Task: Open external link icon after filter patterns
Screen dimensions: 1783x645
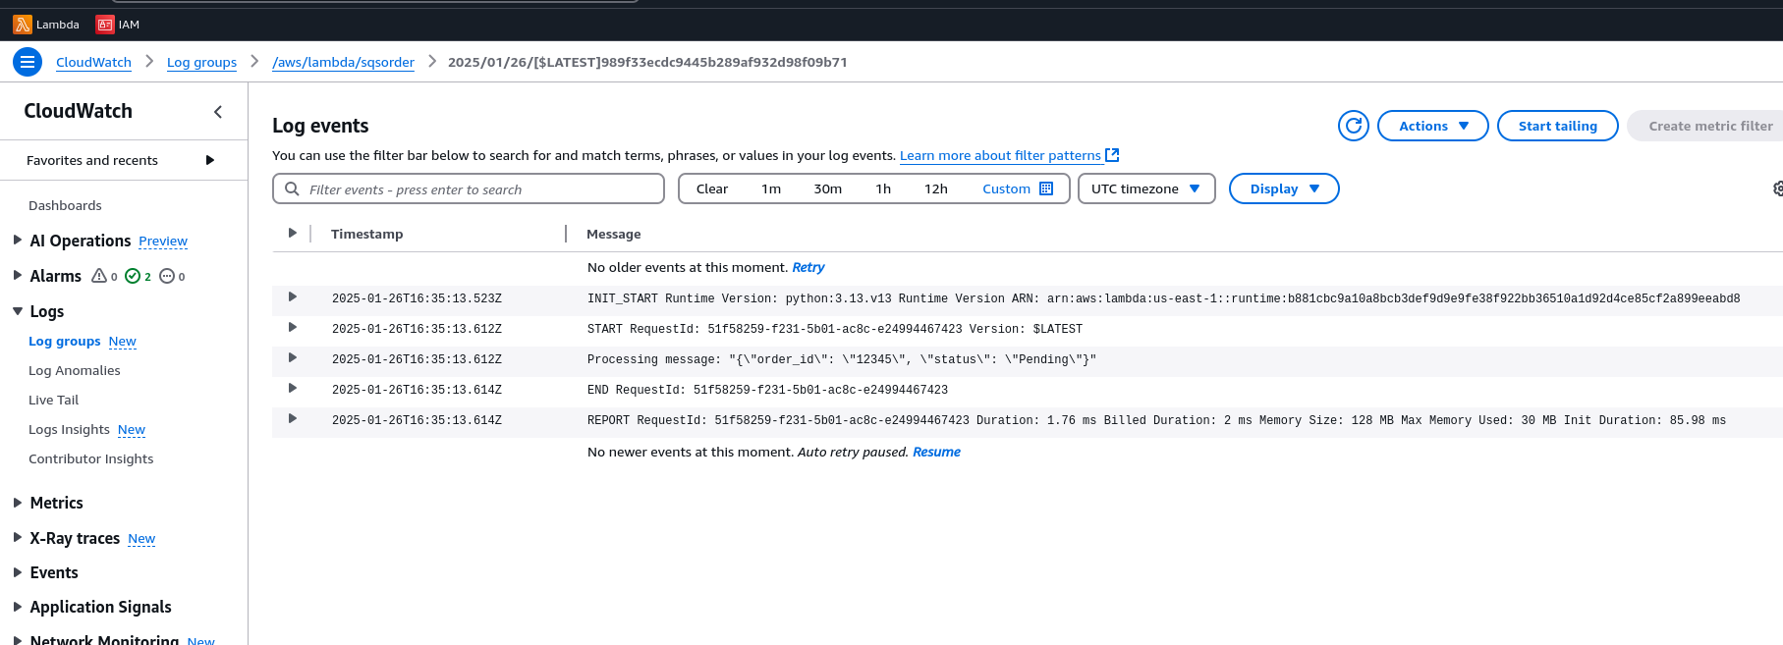Action: 1112,155
